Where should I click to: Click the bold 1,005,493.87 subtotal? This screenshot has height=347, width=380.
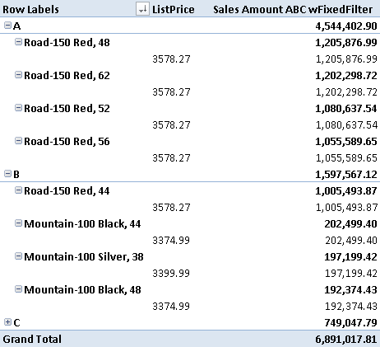pos(346,191)
